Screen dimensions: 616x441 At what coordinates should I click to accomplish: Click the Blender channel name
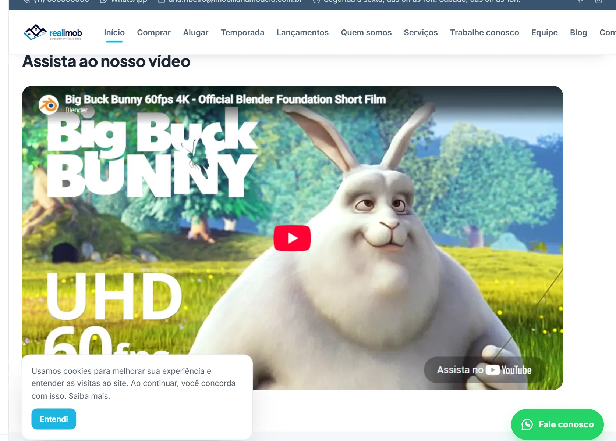[76, 110]
